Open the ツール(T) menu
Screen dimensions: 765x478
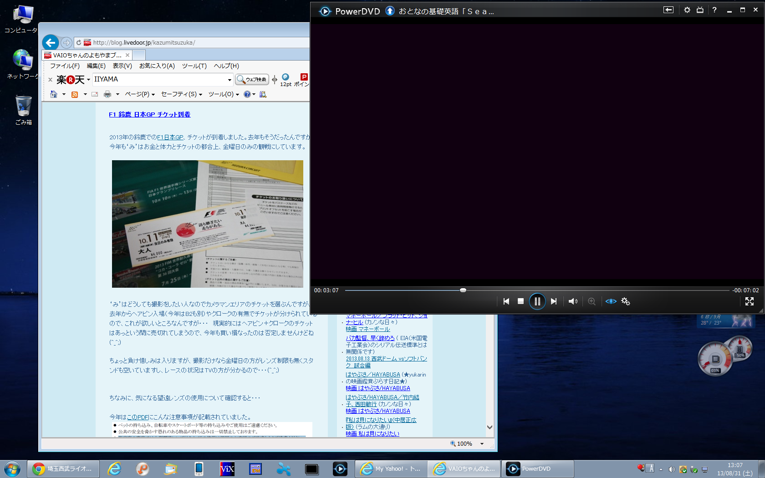194,66
